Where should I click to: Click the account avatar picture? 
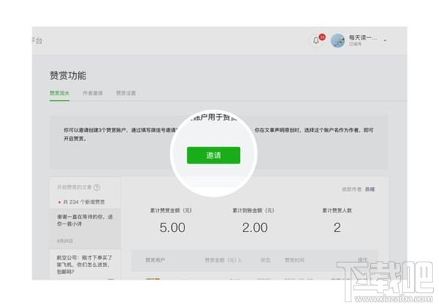[338, 40]
